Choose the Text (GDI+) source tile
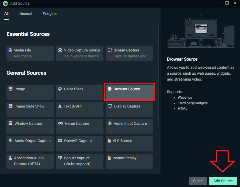The width and height of the screenshot is (240, 187). click(x=80, y=109)
